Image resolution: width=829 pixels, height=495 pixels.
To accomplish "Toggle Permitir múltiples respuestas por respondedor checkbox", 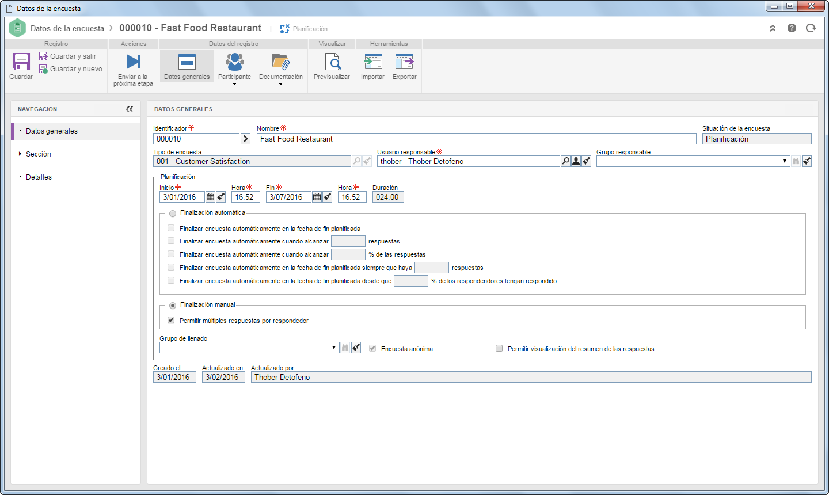I will coord(171,320).
